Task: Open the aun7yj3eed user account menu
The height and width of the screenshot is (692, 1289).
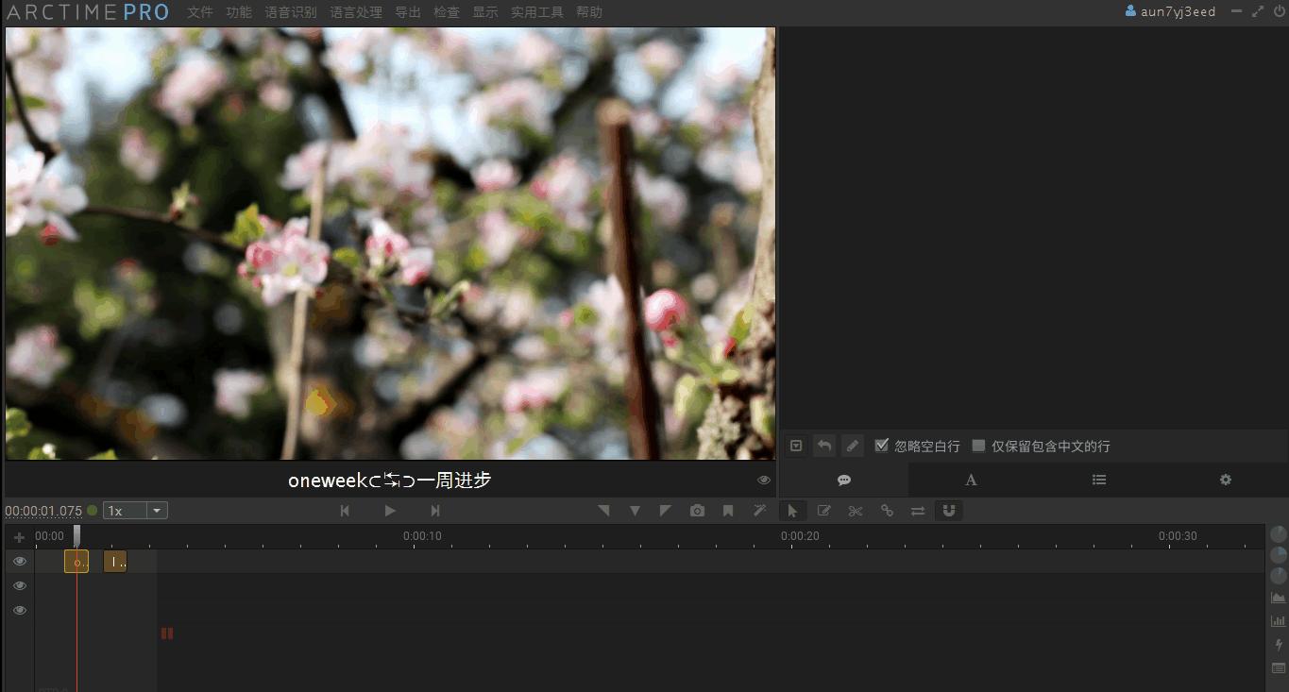Action: 1171,11
